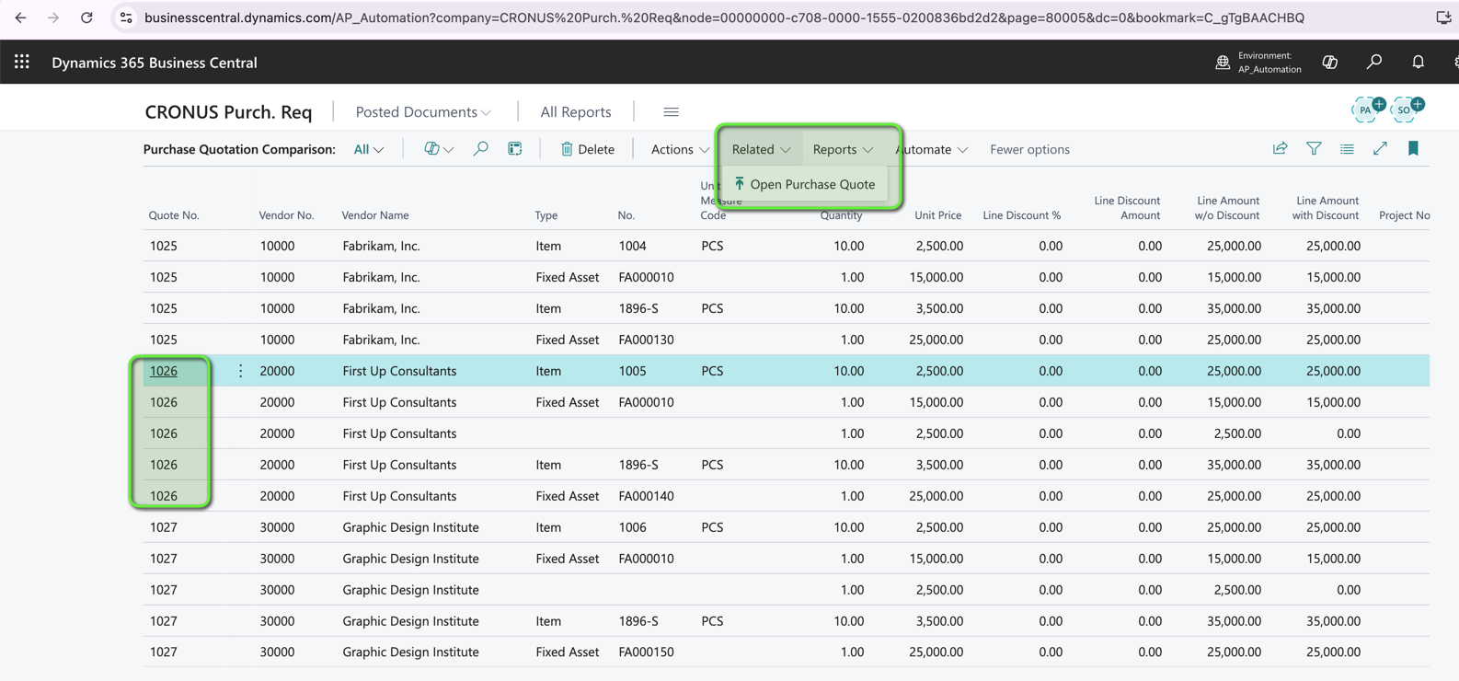Open the Copilot icon in the header

tap(1329, 62)
